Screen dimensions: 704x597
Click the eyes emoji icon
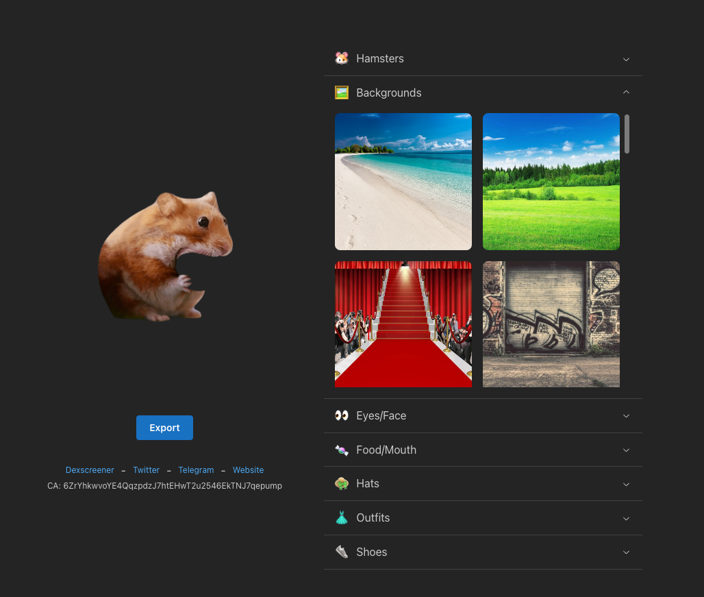[342, 415]
